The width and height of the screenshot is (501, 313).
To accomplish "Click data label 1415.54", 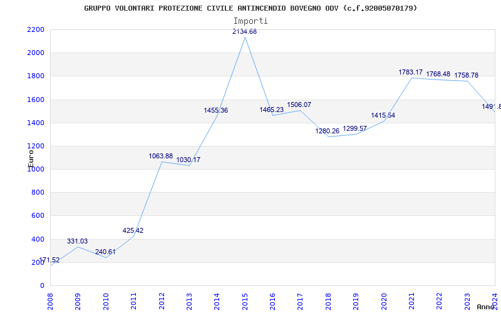I will coord(383,115).
